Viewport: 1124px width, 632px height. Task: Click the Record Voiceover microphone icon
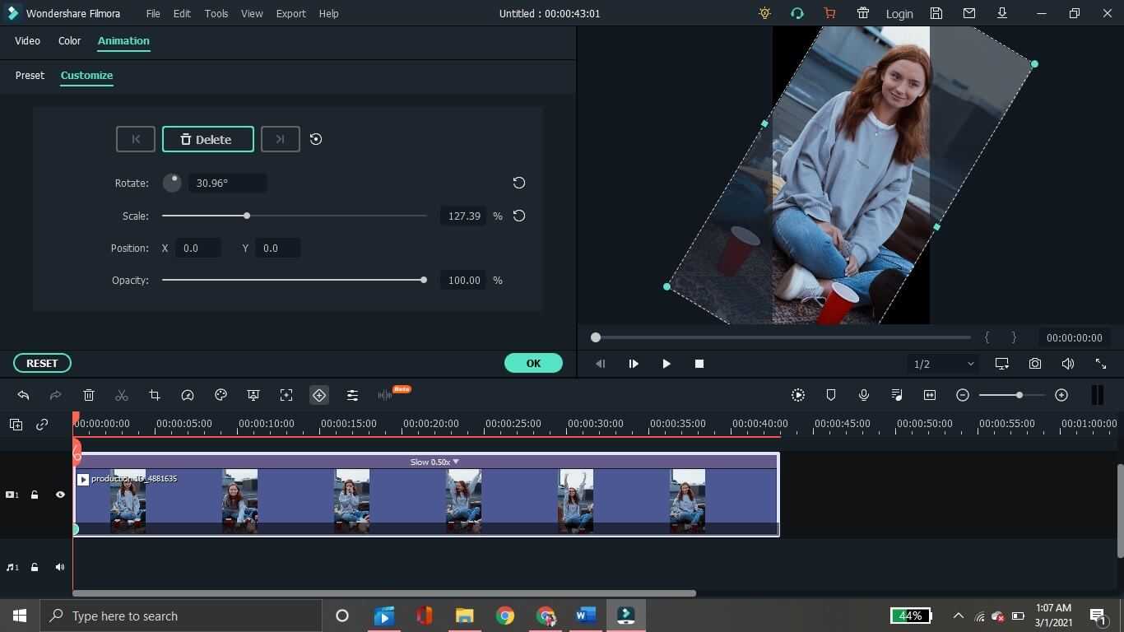(864, 396)
